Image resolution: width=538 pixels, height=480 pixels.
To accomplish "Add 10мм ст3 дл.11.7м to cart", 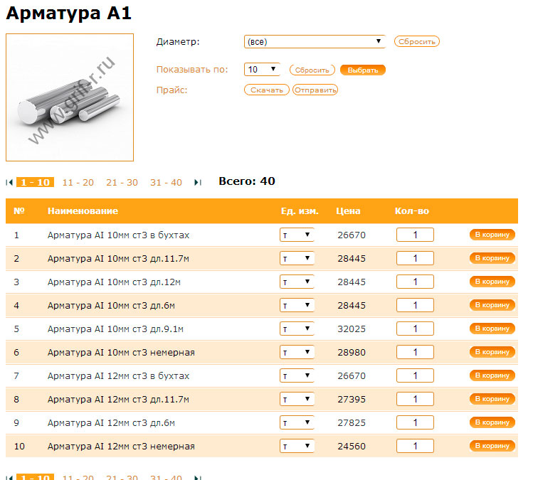I will coord(492,258).
